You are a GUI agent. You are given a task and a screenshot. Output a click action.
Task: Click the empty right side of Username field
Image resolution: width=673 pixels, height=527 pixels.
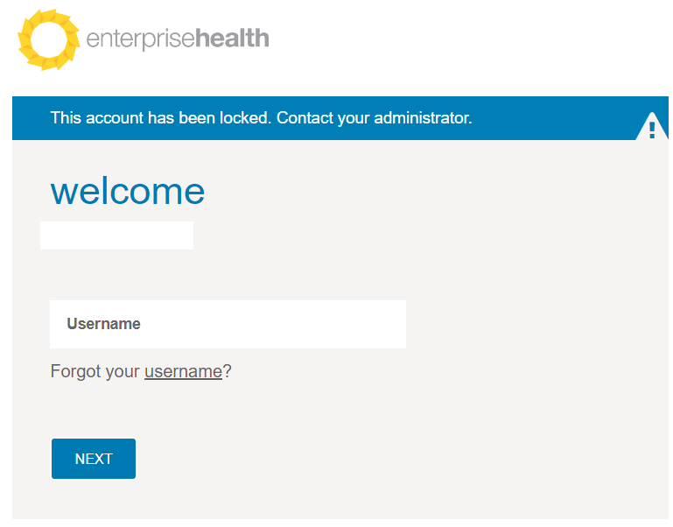coord(350,324)
